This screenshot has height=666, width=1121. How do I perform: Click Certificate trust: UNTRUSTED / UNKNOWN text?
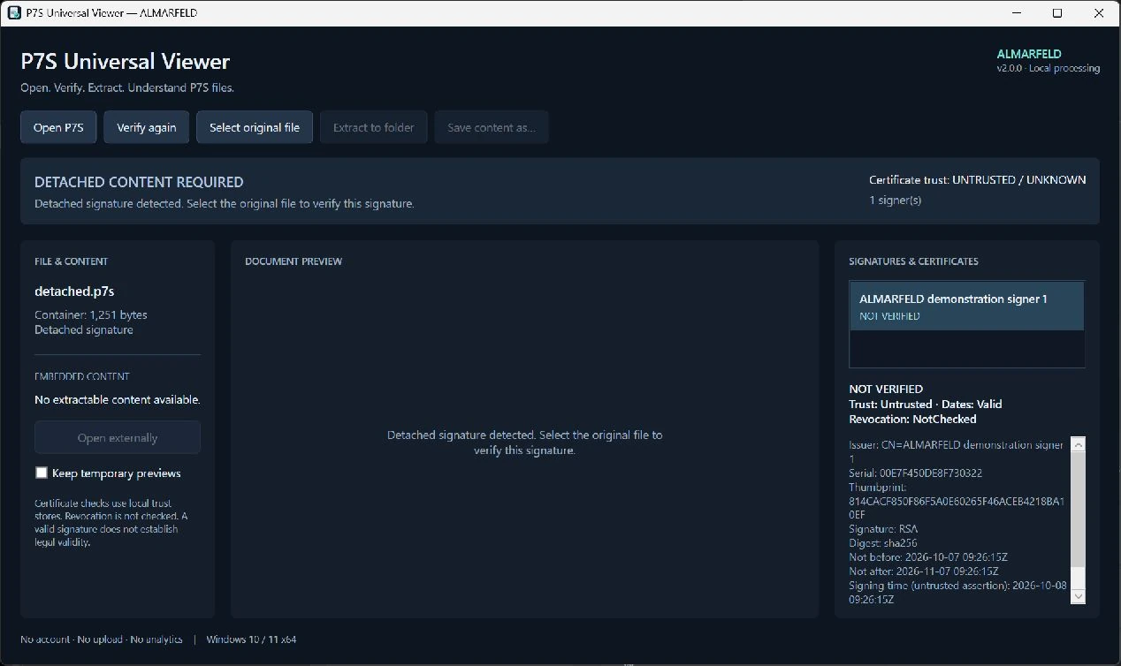978,179
